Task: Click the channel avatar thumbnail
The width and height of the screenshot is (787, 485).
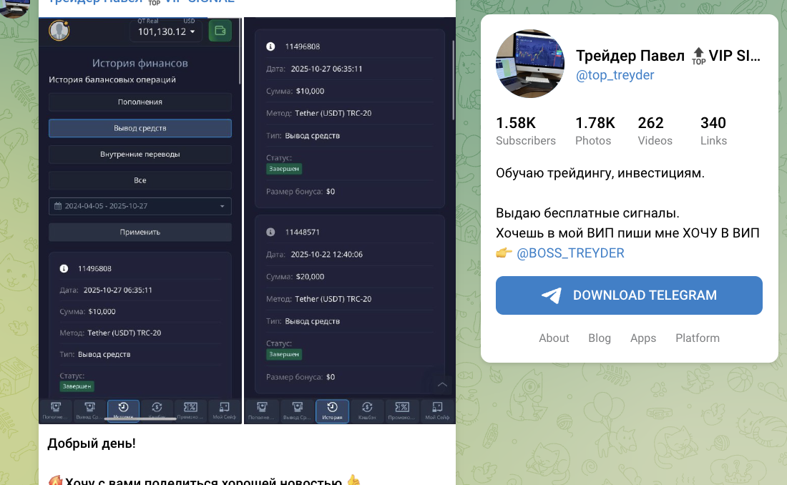Action: tap(530, 63)
